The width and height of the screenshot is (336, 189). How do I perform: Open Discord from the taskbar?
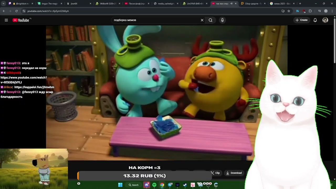pos(147,185)
